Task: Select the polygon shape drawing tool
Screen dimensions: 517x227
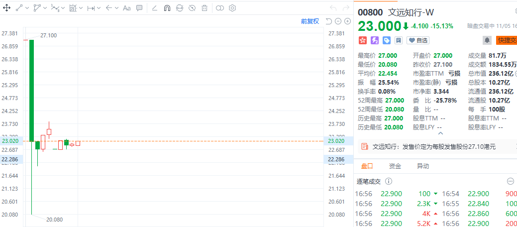Action: 37,8
